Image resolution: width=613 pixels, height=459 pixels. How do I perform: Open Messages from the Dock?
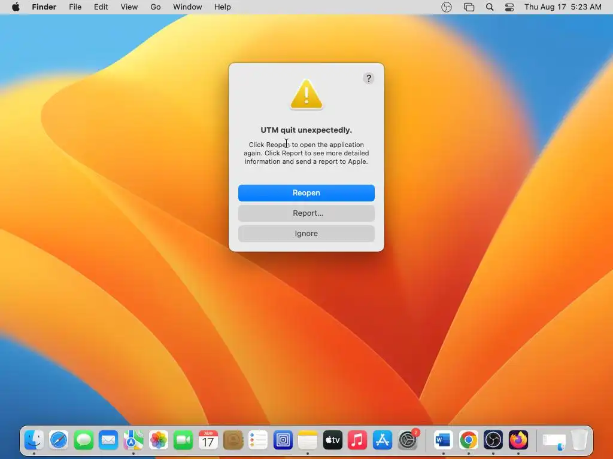(x=84, y=440)
